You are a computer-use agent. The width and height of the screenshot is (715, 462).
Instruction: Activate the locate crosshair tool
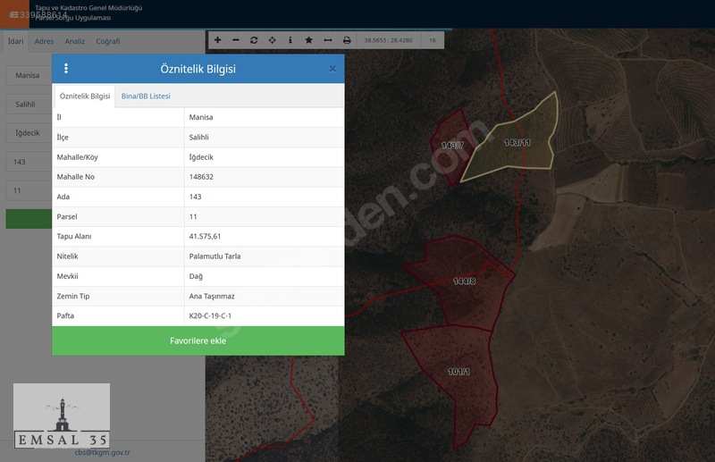(273, 40)
